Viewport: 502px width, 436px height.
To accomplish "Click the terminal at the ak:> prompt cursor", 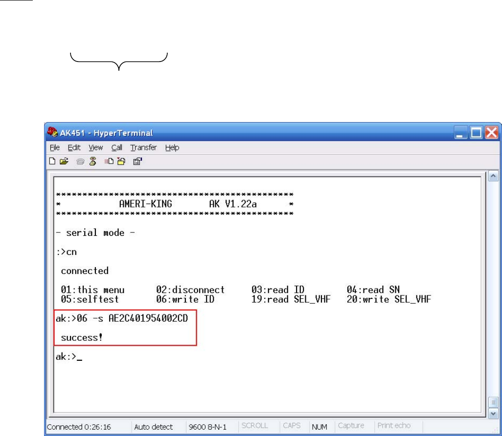I will point(80,357).
